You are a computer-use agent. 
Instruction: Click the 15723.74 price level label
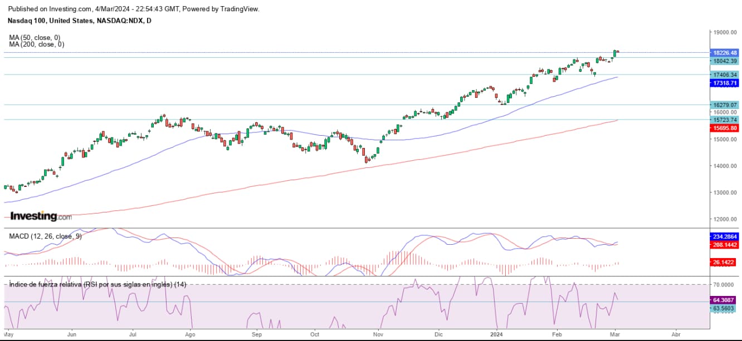725,120
